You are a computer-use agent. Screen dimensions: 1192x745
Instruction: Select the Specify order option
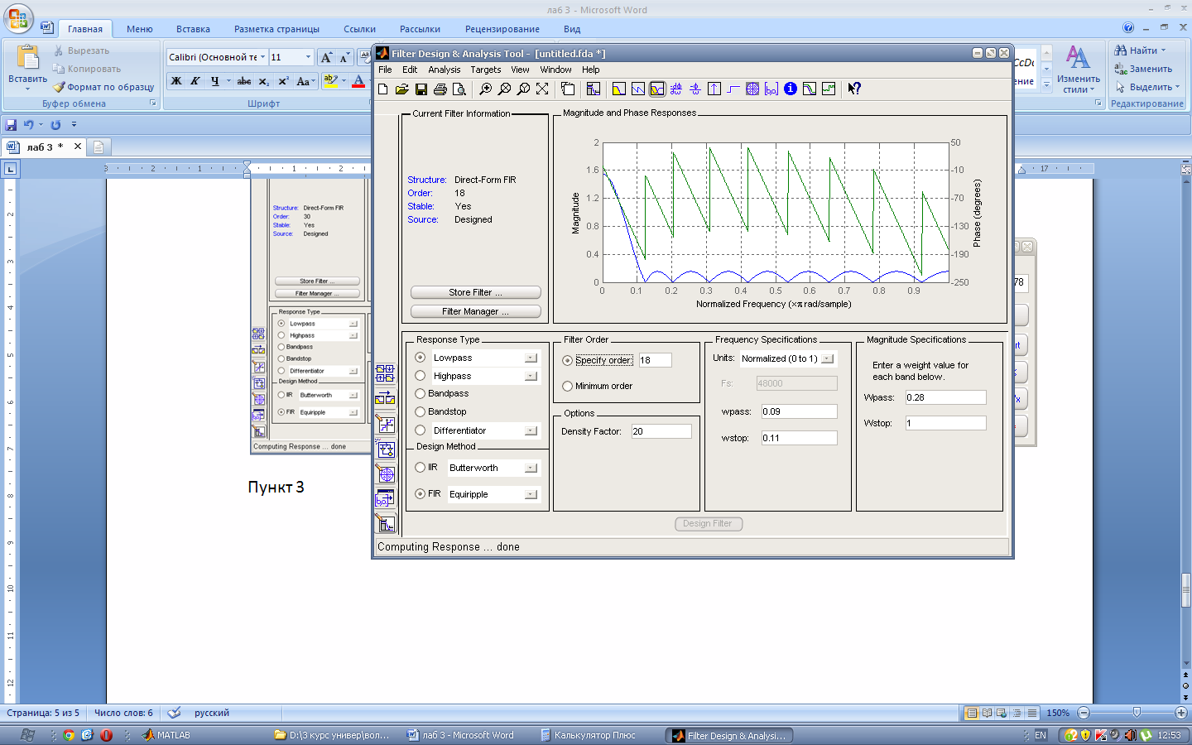[568, 360]
